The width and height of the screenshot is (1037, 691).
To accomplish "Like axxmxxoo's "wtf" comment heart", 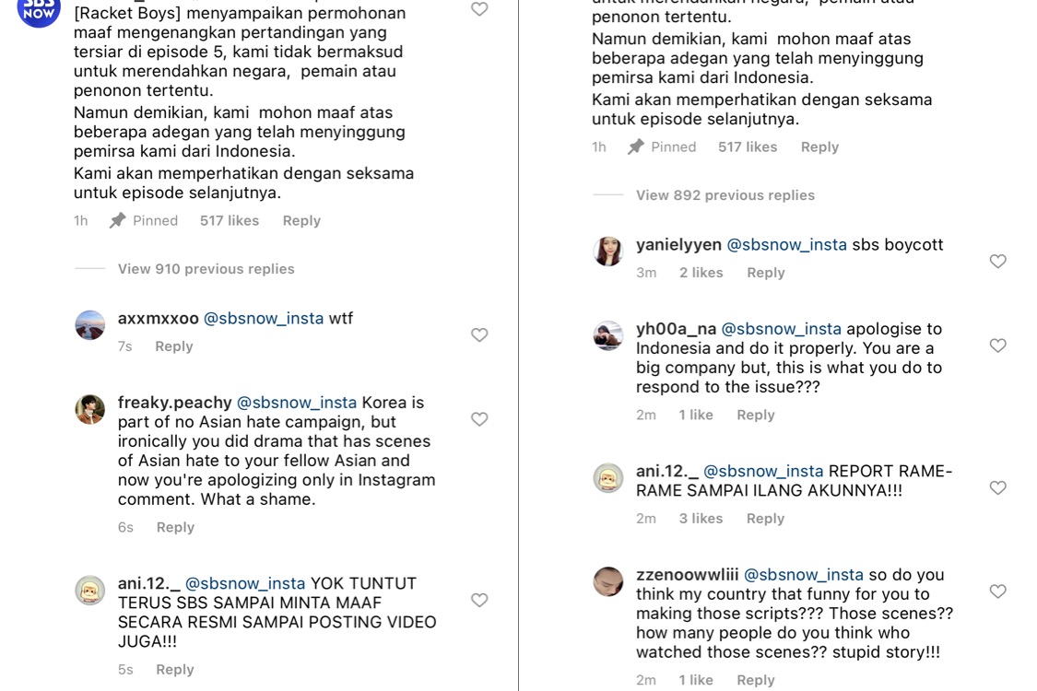I will coord(479,335).
